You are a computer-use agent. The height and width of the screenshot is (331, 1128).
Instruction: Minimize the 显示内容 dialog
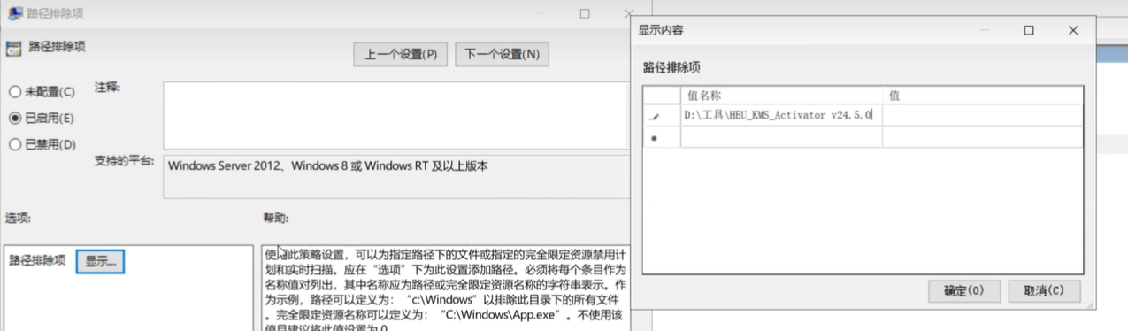[x=986, y=30]
